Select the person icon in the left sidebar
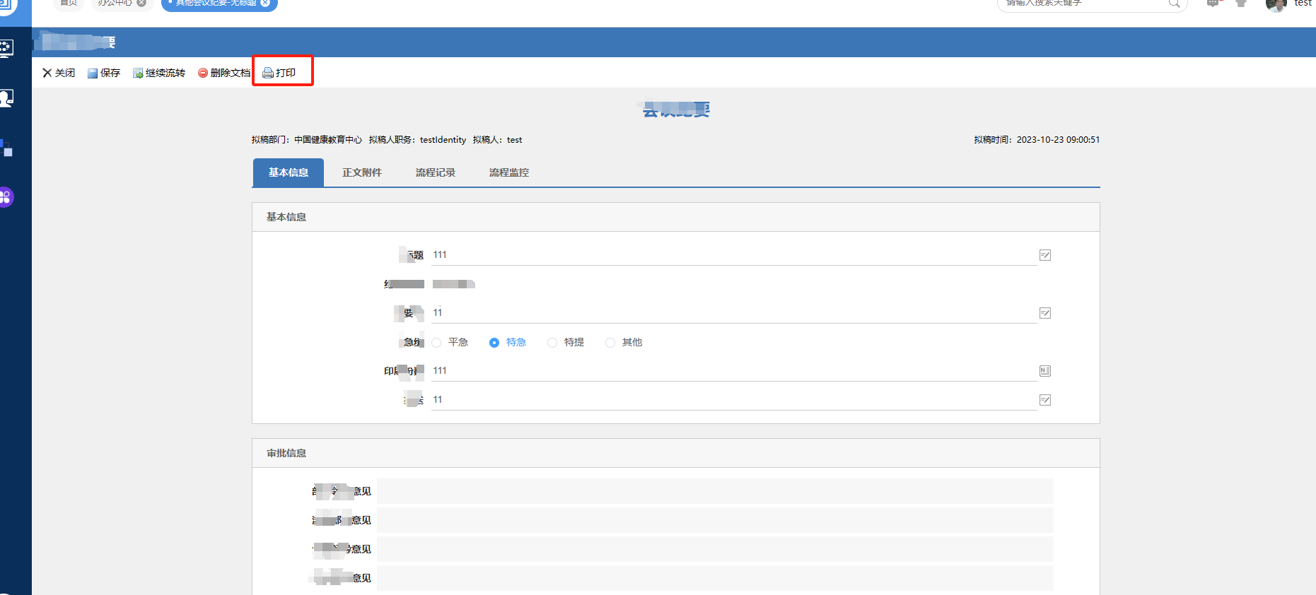This screenshot has height=595, width=1316. point(6,98)
